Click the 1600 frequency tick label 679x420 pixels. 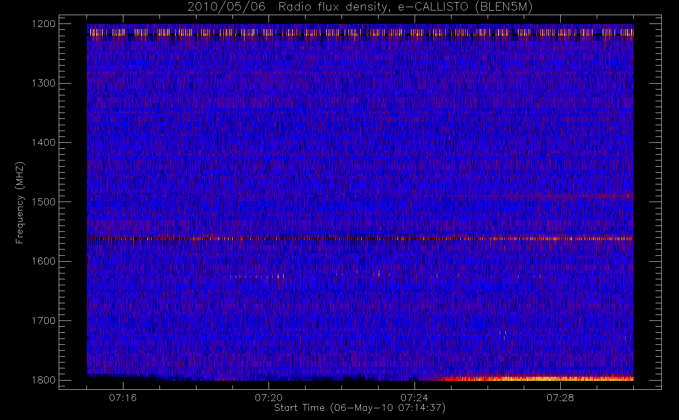coord(44,261)
